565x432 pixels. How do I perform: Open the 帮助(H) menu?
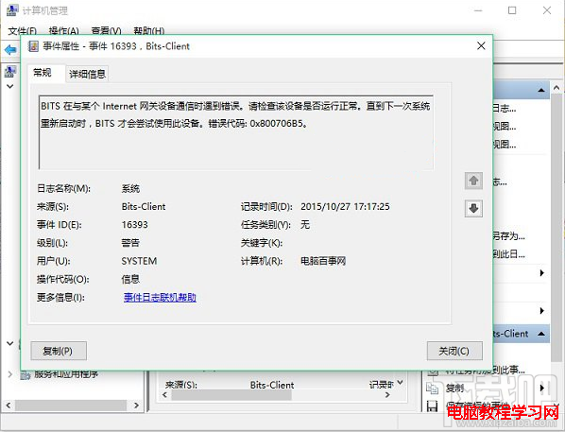coord(149,31)
